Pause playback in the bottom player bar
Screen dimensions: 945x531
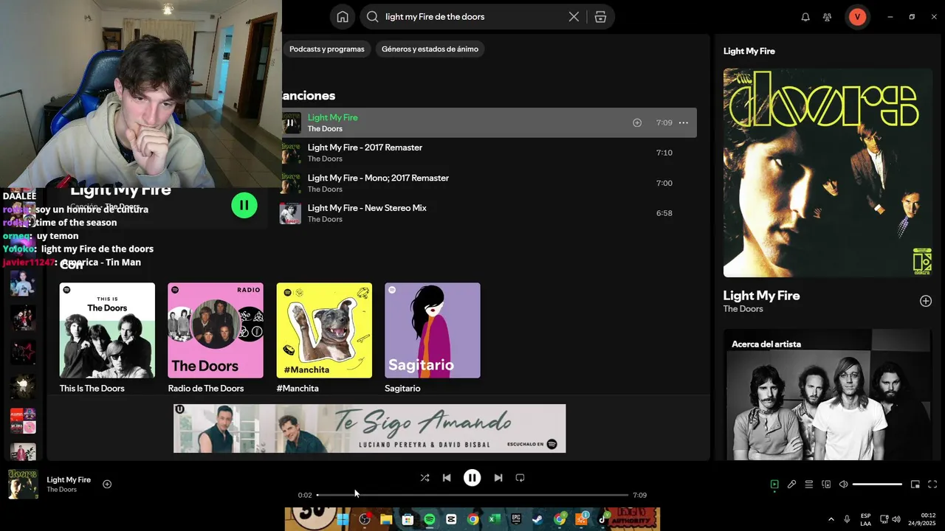tap(472, 478)
